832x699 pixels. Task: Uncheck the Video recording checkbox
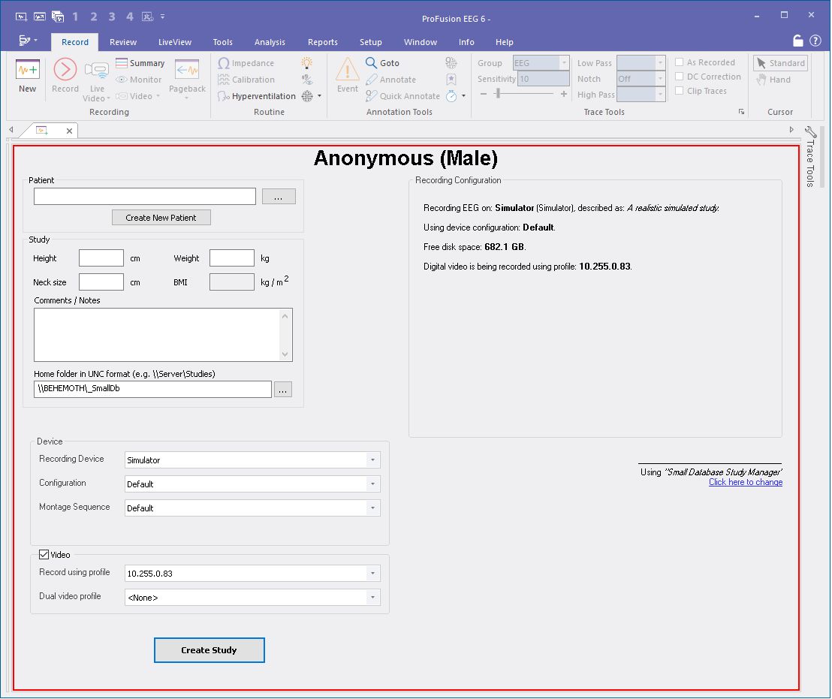click(44, 554)
